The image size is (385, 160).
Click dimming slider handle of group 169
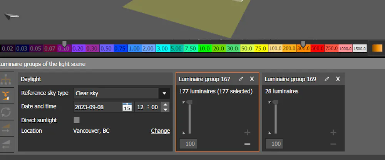click(275, 102)
